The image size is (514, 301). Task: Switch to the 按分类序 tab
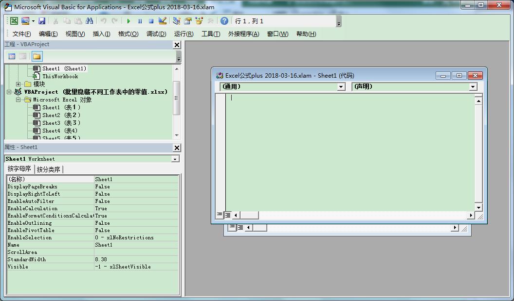[49, 169]
